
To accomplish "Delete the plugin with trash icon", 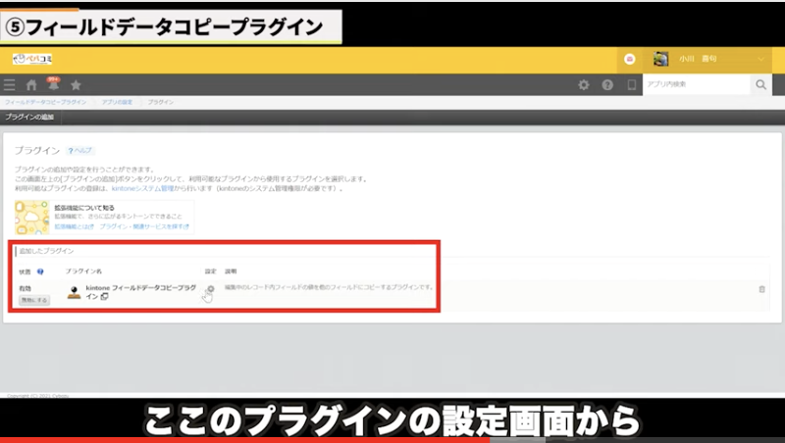I will [761, 289].
